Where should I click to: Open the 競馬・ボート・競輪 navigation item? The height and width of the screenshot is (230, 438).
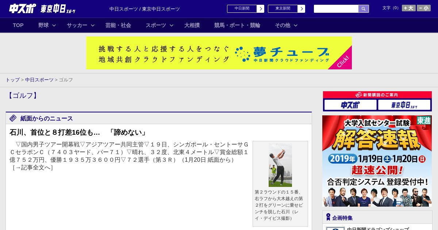237,25
